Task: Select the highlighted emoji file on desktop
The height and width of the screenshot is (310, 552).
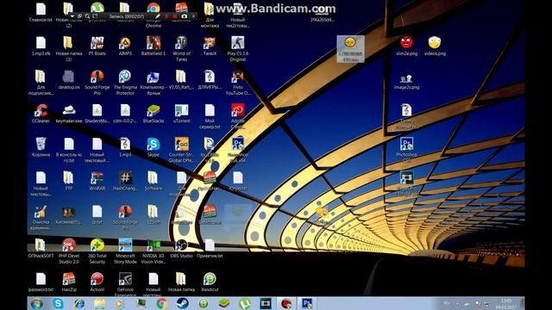Action: click(350, 49)
